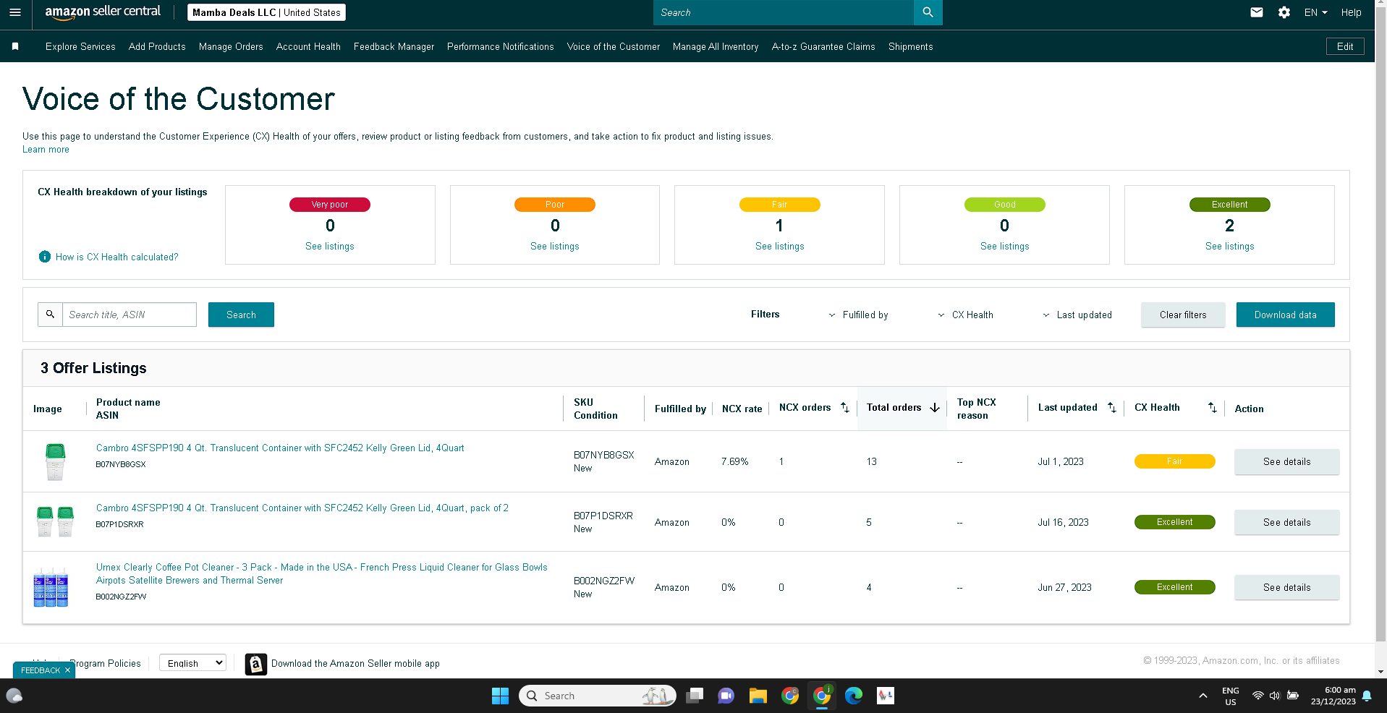Open Add Products in navigation bar
The image size is (1387, 713).
pyautogui.click(x=157, y=46)
